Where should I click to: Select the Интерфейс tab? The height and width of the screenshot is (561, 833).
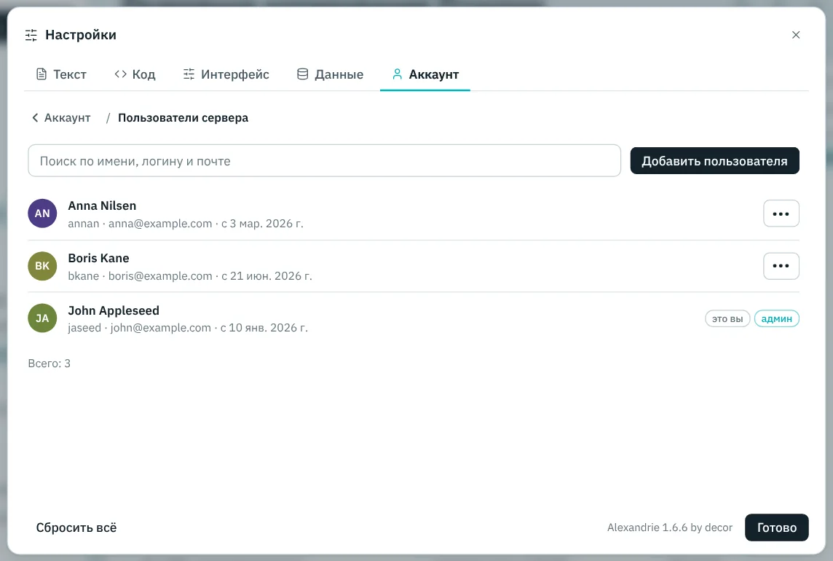point(226,74)
